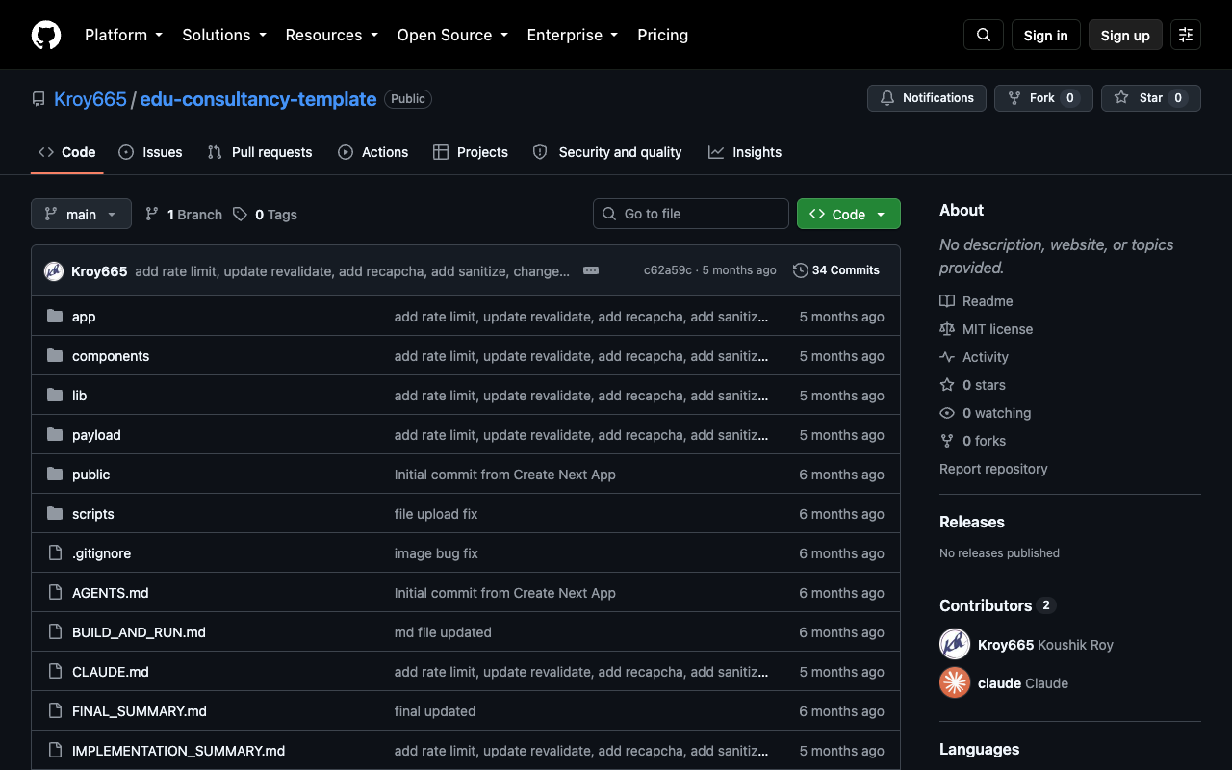1232x770 pixels.
Task: Click the AGENTS.md file icon
Action: [55, 593]
